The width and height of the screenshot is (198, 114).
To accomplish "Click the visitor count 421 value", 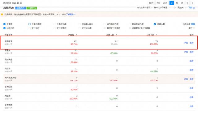I will 75,41.
